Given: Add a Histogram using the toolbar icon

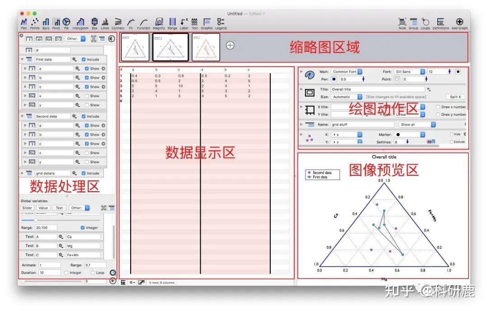Looking at the screenshot, I should point(80,23).
